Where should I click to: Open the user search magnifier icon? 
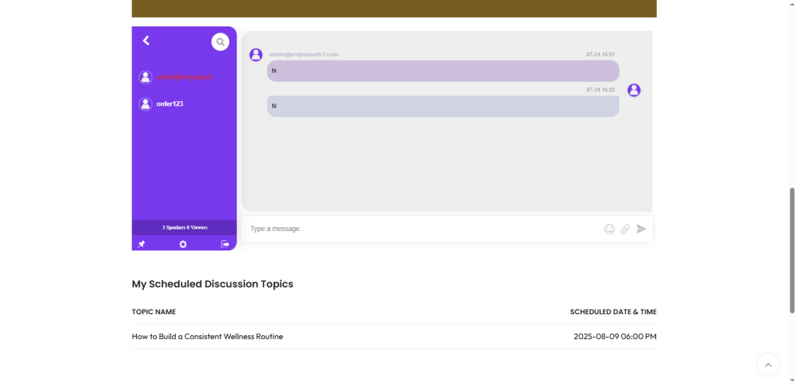click(x=220, y=42)
